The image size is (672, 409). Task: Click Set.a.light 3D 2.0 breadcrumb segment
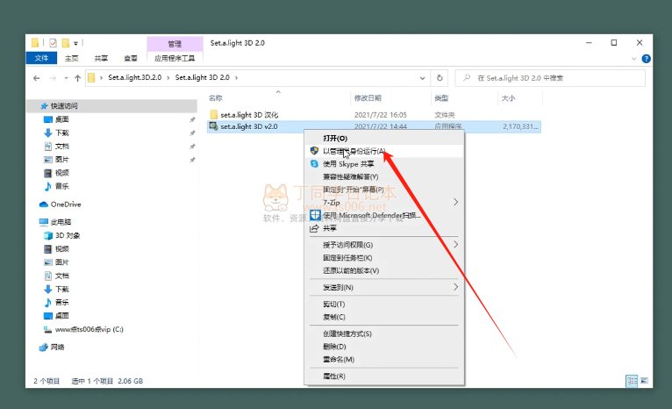203,77
